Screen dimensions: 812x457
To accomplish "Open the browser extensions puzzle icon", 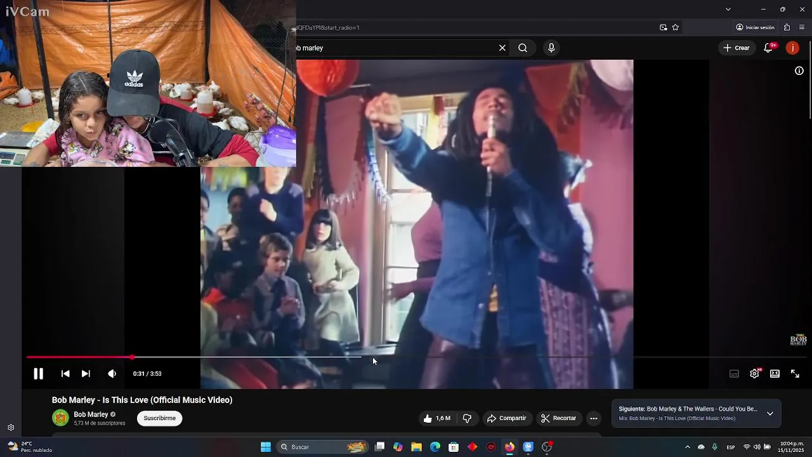I will pos(787,27).
